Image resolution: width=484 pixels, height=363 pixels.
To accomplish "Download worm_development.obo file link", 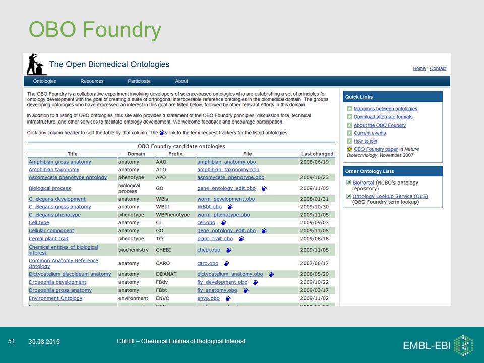I will click(x=226, y=199).
